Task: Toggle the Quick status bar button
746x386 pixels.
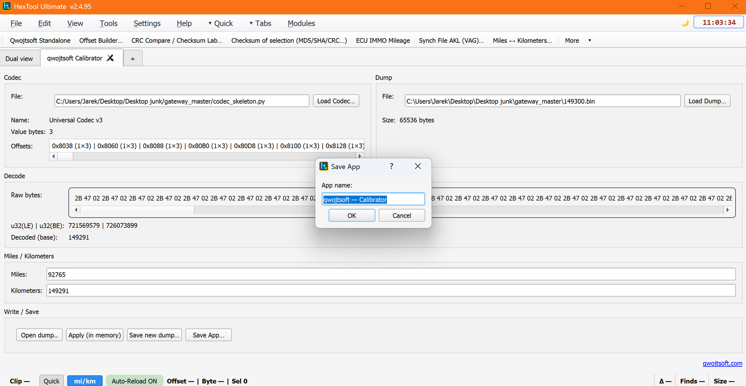Action: 51,381
